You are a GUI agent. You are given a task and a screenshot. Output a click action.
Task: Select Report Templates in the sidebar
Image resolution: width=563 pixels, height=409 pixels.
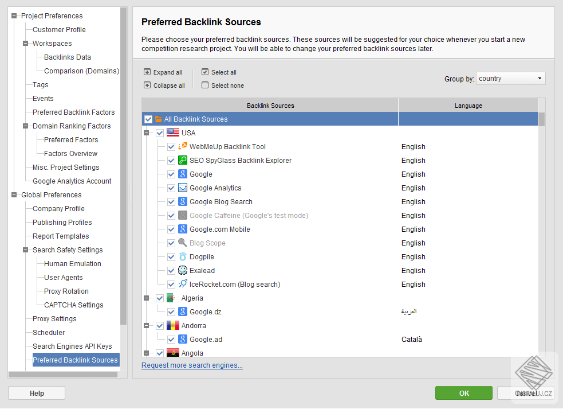coord(61,236)
